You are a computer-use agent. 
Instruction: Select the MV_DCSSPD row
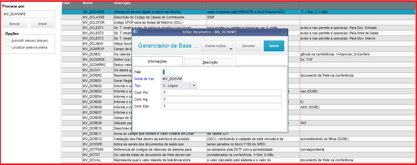coord(238,144)
